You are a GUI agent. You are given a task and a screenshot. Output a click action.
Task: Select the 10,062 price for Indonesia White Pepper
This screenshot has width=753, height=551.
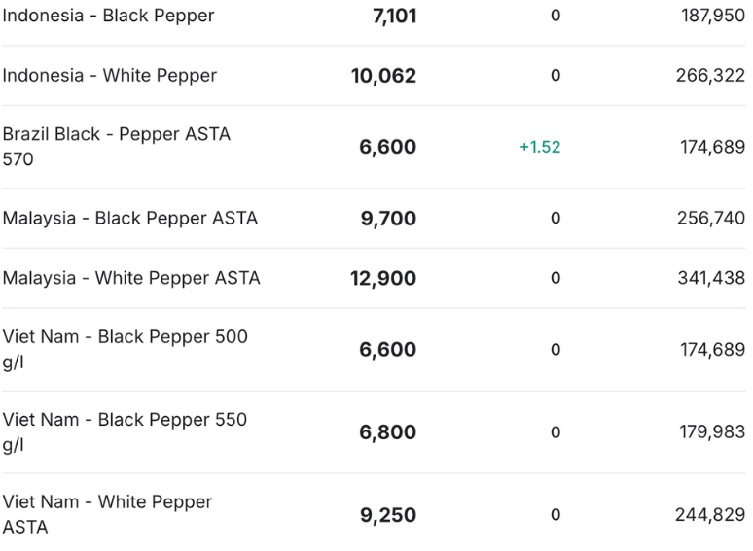pos(383,76)
